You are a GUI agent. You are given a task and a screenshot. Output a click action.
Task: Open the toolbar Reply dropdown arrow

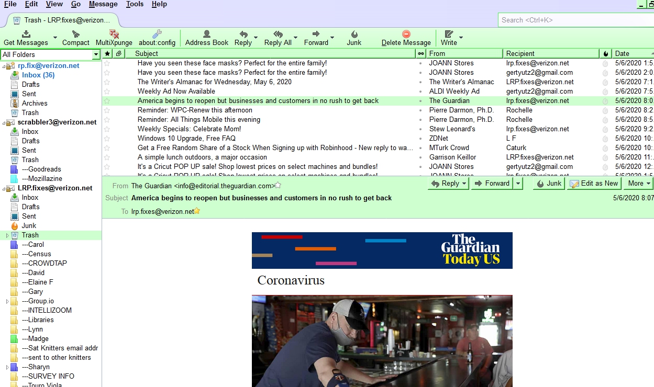[x=256, y=38]
